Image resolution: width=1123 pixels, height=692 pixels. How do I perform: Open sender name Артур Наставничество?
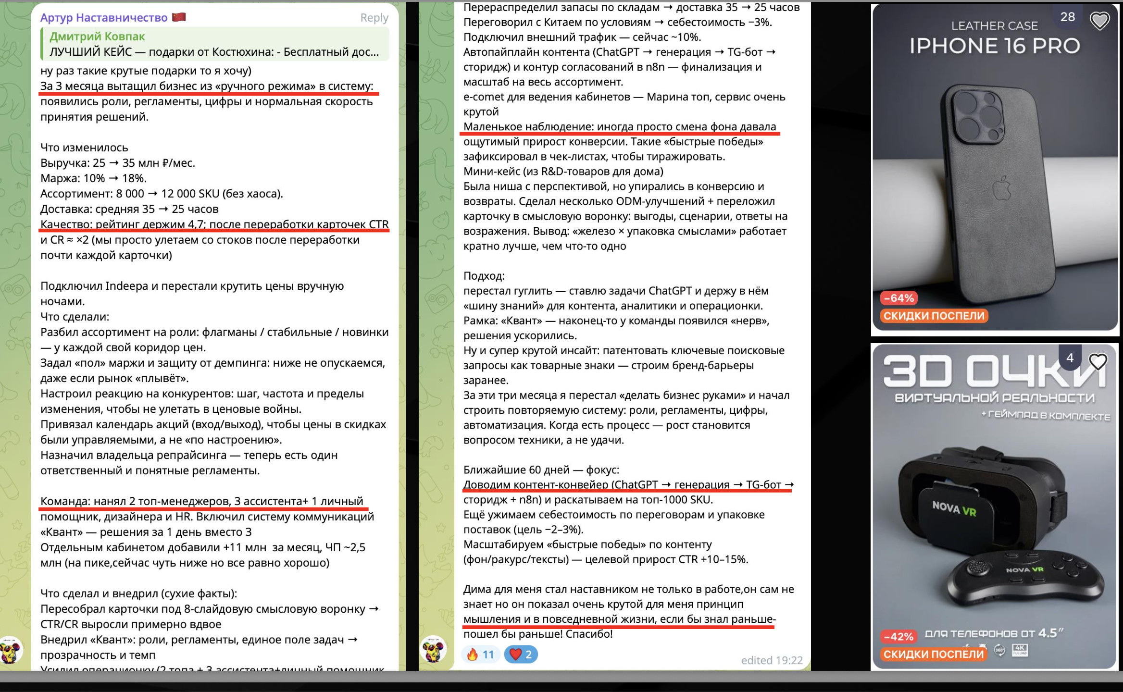point(104,18)
